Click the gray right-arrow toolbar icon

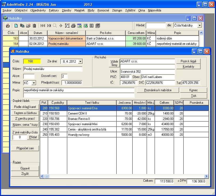pos(61,25)
